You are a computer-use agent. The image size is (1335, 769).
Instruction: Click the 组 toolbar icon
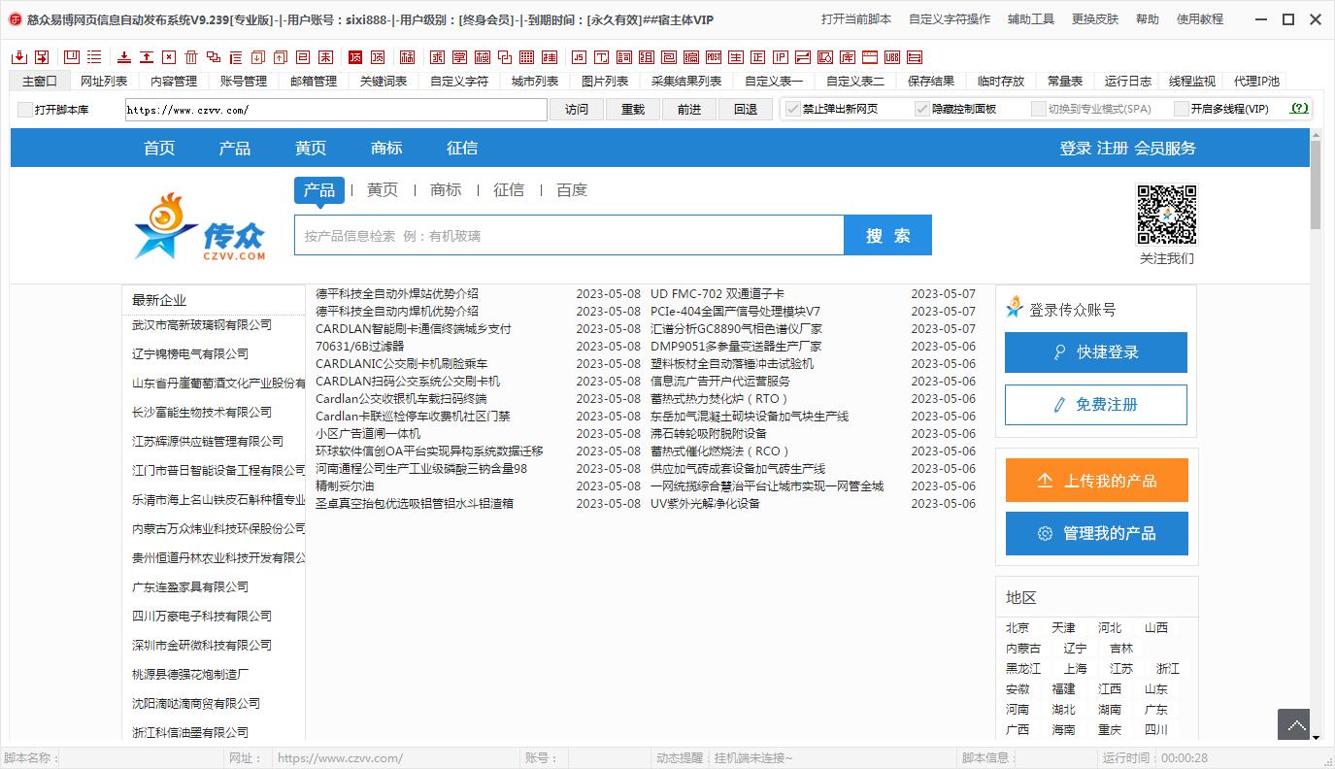[647, 57]
